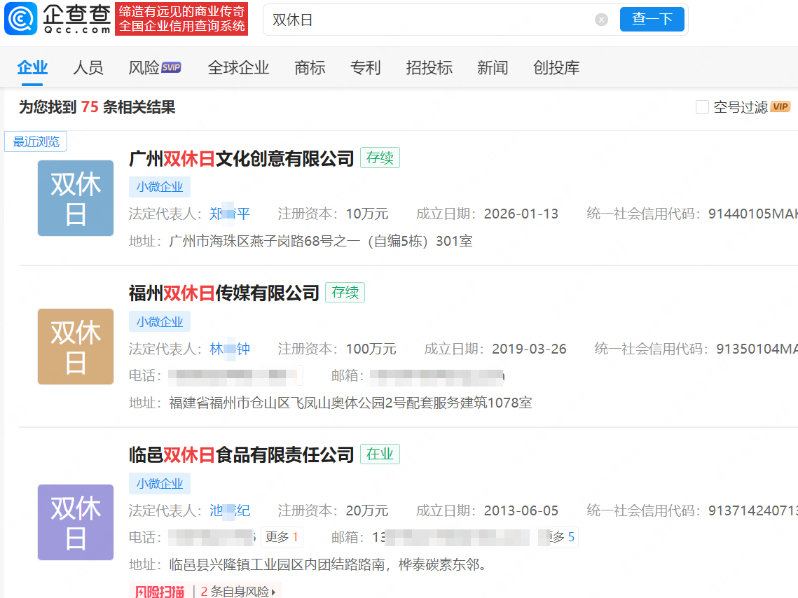Viewport: 798px width, 598px height.
Task: Click the VIP badge beside 空号过滤
Action: (x=780, y=106)
